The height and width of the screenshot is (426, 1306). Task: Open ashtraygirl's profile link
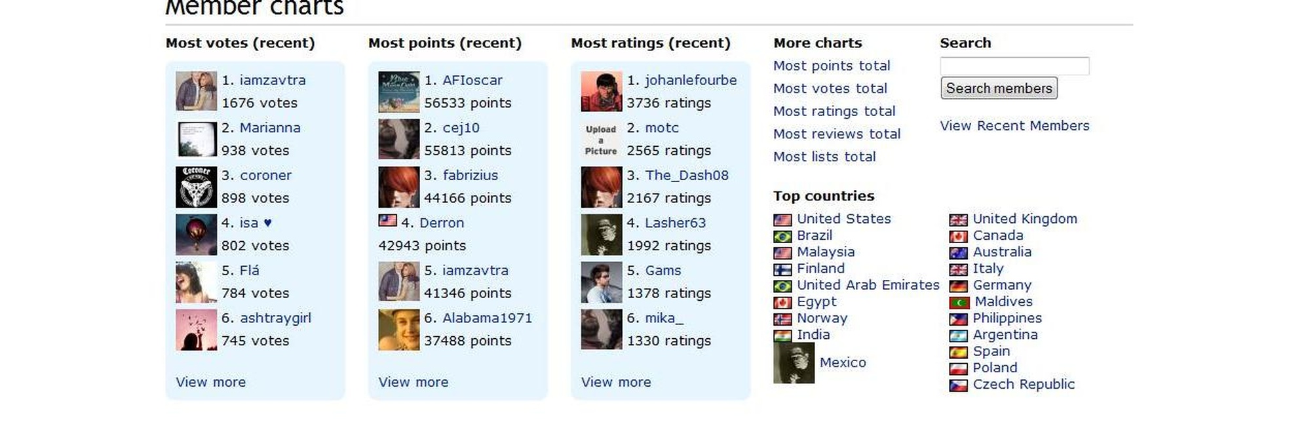[x=275, y=318]
